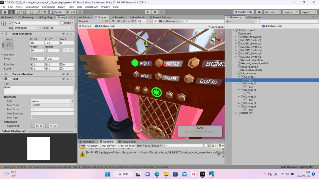
Task: Enable 2D mode in the Scene view
Action: [107, 21]
